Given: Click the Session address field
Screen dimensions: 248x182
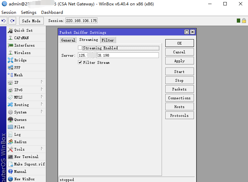Looking at the screenshot, I should click(x=81, y=21).
